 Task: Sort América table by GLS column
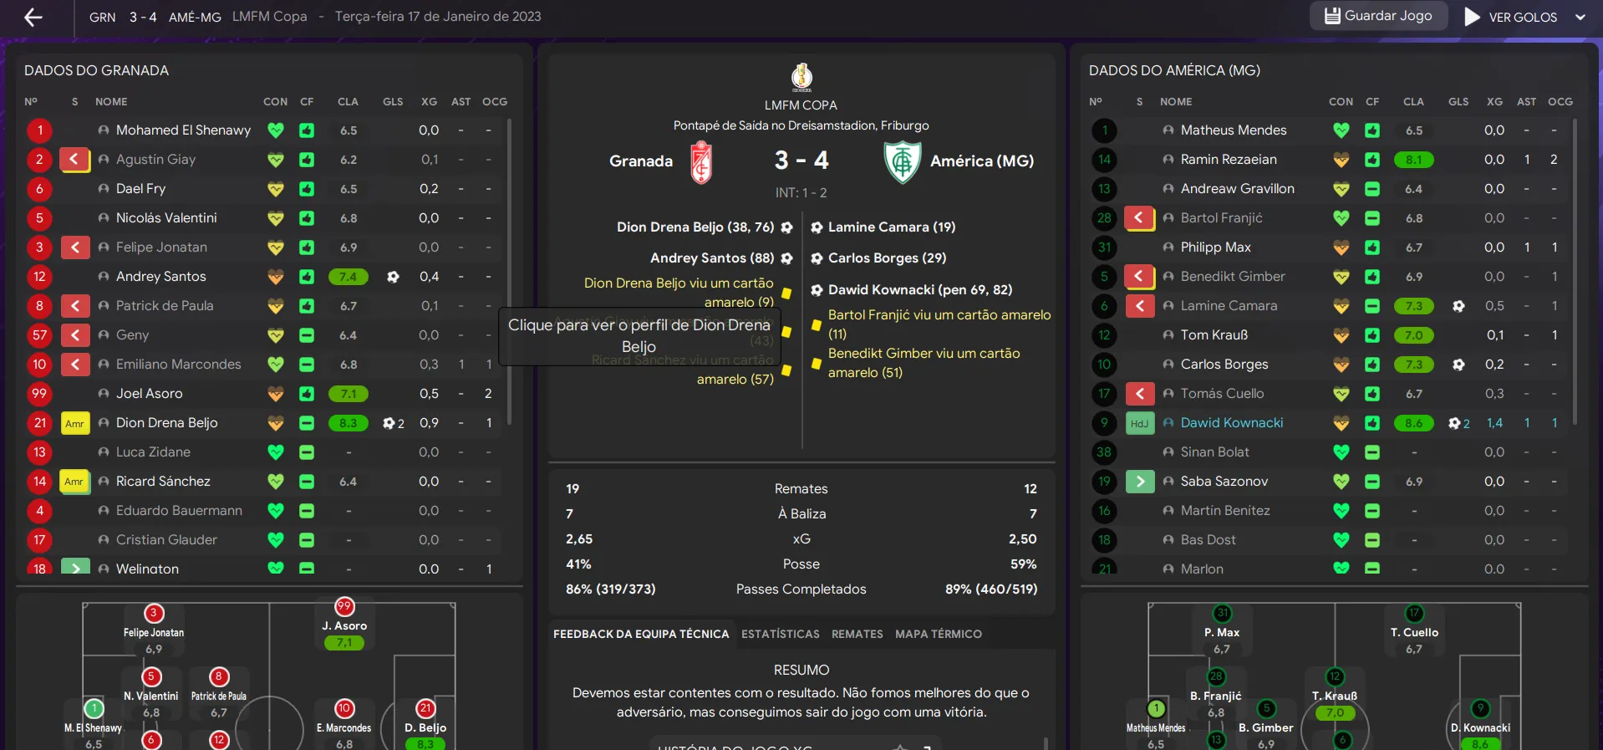click(x=1458, y=102)
